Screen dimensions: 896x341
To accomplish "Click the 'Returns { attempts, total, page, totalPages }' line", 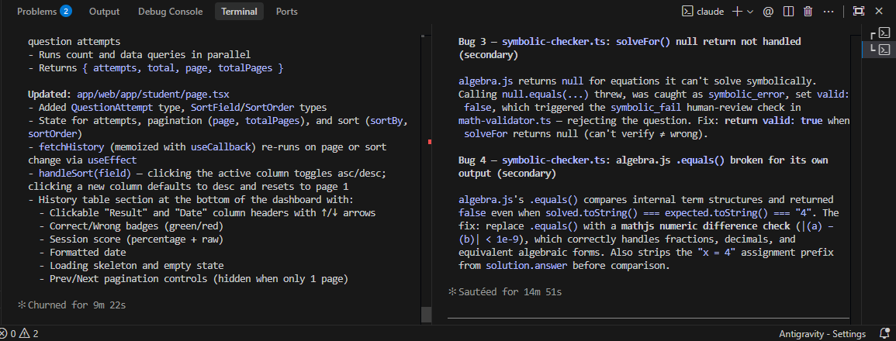I will 155,68.
